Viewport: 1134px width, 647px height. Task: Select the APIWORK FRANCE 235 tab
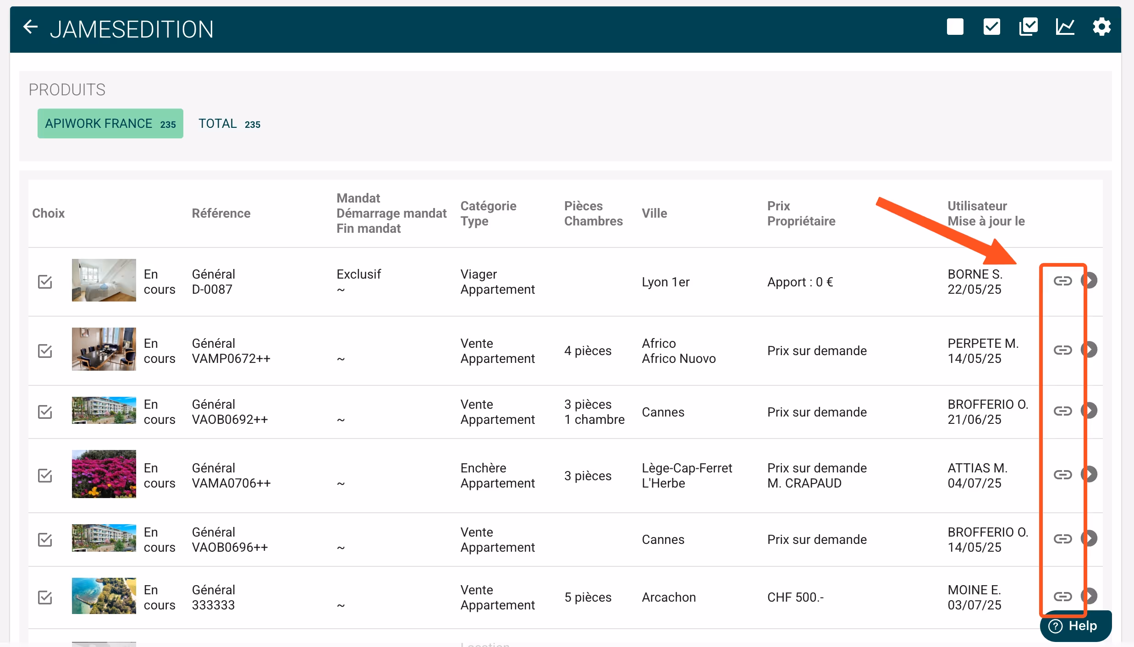point(110,124)
